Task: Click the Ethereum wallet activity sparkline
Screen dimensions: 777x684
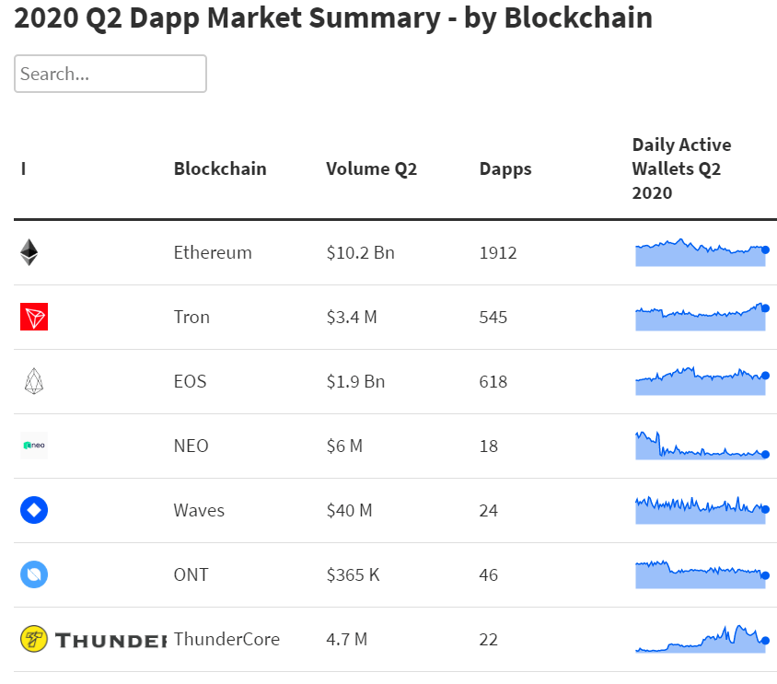Action: [700, 253]
